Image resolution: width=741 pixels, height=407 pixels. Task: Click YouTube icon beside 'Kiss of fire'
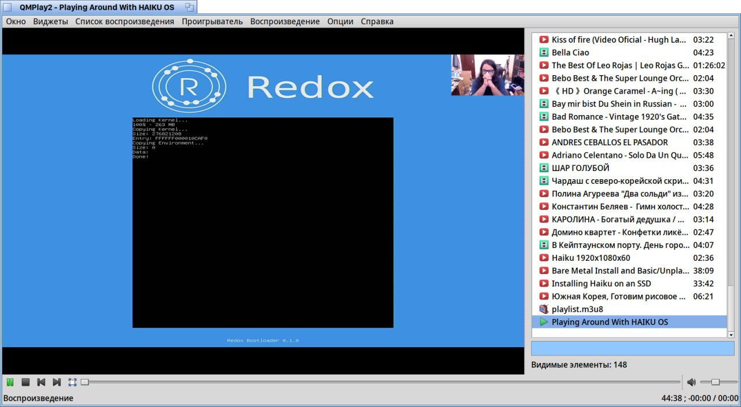tap(544, 40)
